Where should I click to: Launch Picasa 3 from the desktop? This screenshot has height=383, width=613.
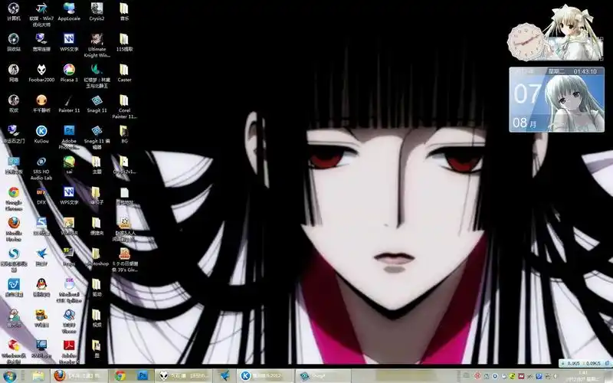pyautogui.click(x=69, y=70)
